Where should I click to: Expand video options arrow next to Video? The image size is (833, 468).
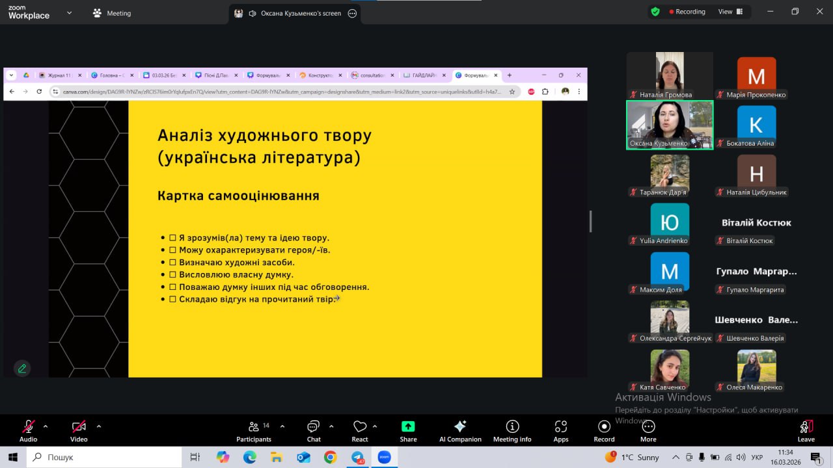click(99, 426)
